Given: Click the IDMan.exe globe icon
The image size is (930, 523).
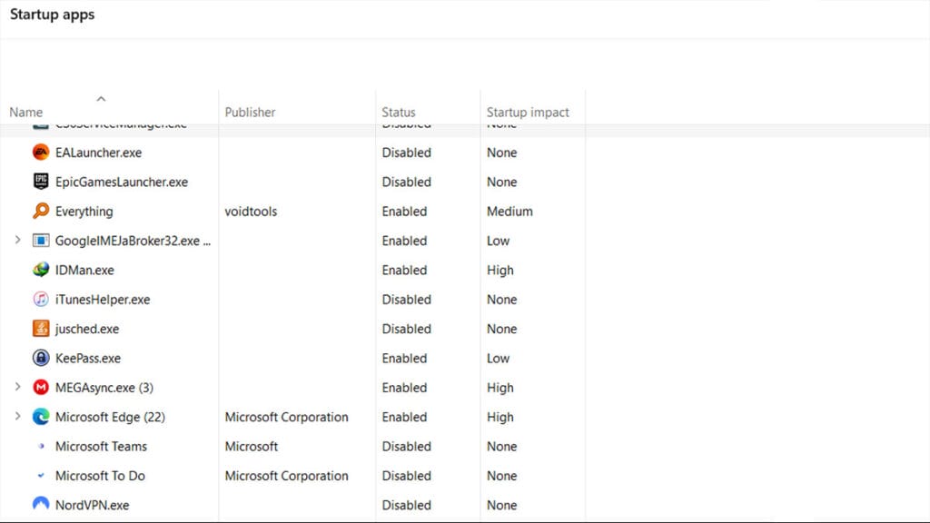Looking at the screenshot, I should point(41,270).
